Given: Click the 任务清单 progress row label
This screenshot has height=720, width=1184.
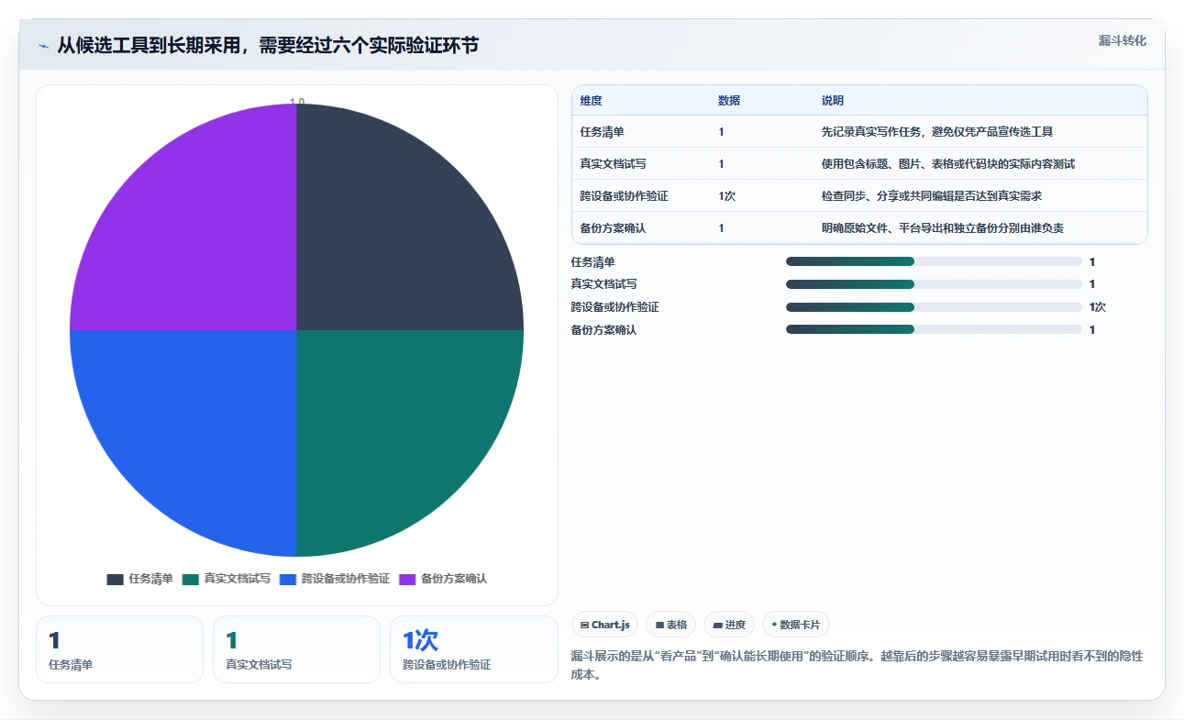Looking at the screenshot, I should tap(593, 262).
